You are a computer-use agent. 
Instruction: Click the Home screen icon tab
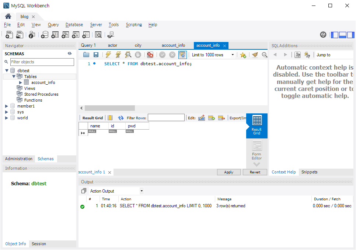(8, 16)
